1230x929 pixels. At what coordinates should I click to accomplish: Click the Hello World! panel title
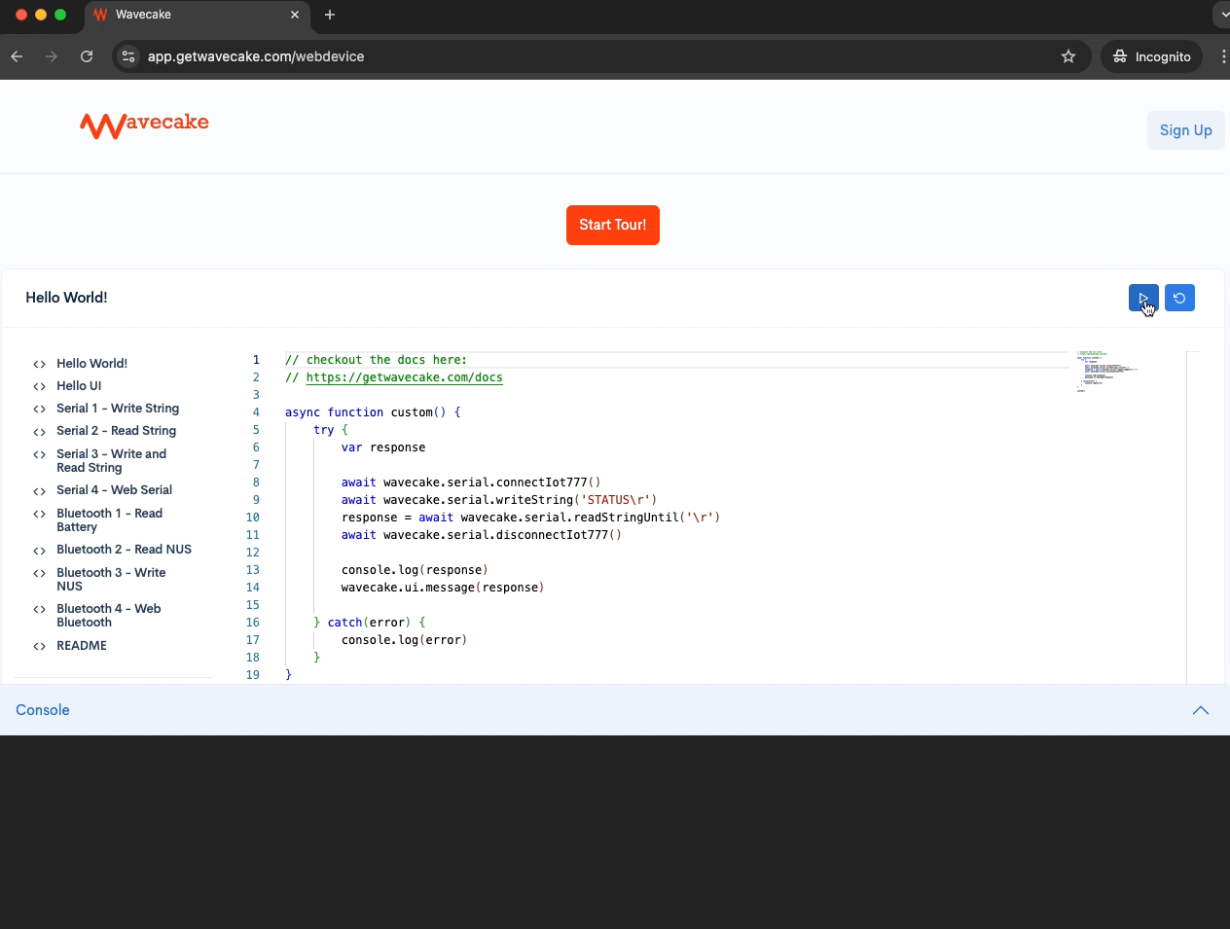point(66,298)
